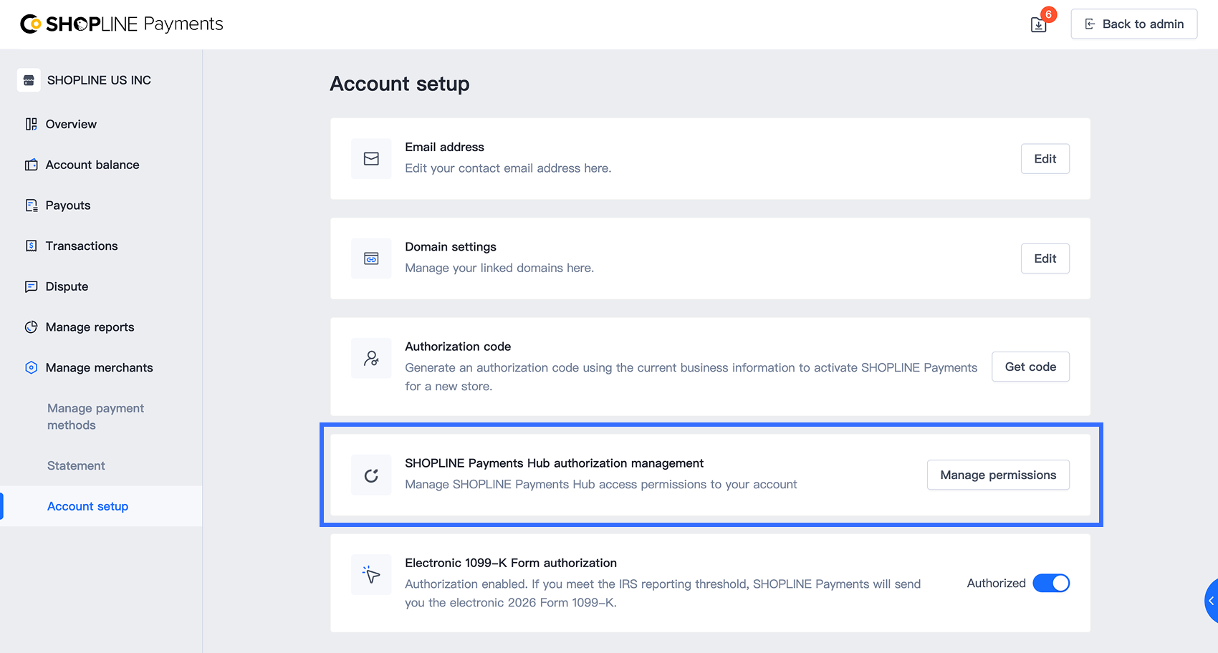
Task: Open the downloads icon with badge 6
Action: point(1038,25)
